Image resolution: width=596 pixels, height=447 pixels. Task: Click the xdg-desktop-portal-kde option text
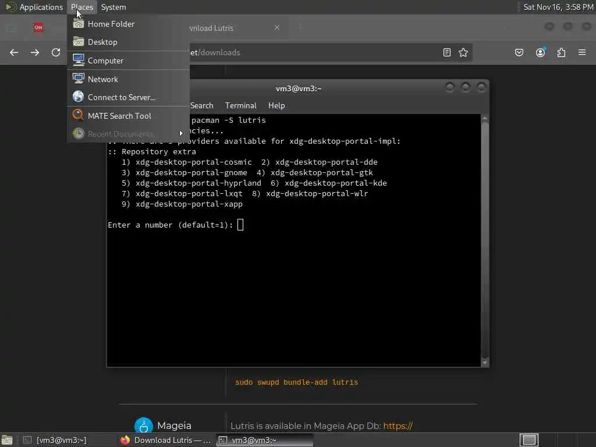[336, 183]
